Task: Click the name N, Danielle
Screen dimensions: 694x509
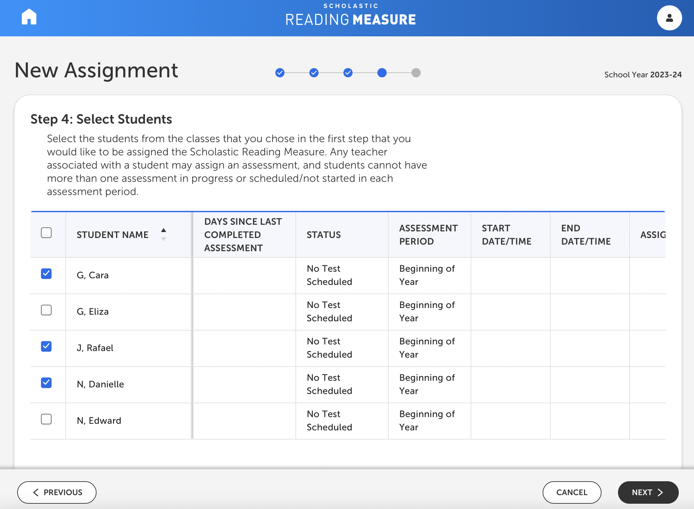Action: coord(100,384)
